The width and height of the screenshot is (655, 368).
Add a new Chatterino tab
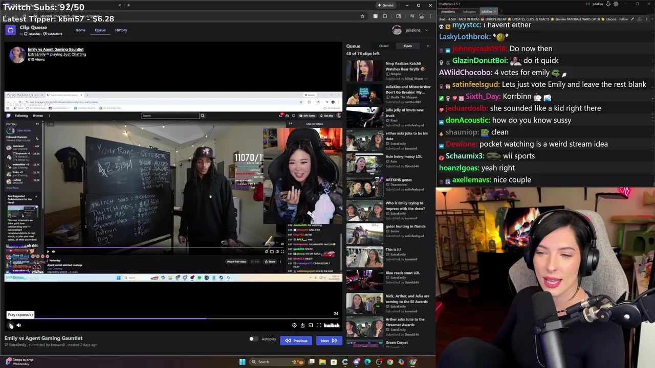coord(501,11)
